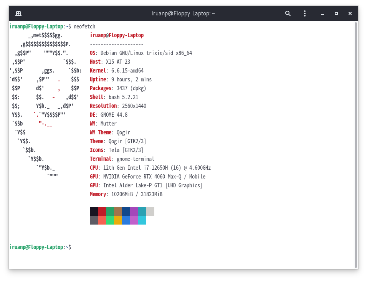The height and width of the screenshot is (281, 367).
Task: Click the DE value GNOME 44.8
Action: pos(114,115)
